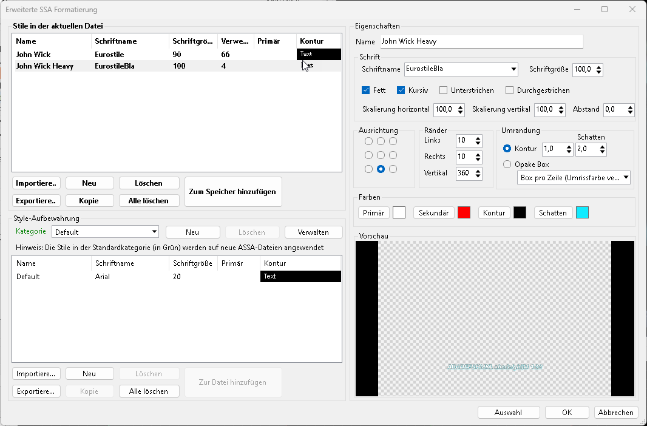Screen dimensions: 647x426
Task: Toggle the Kursiv checkbox
Action: 401,90
